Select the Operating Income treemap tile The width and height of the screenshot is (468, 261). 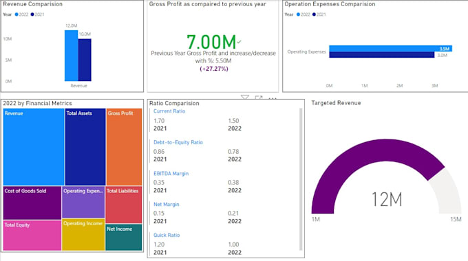(83, 235)
